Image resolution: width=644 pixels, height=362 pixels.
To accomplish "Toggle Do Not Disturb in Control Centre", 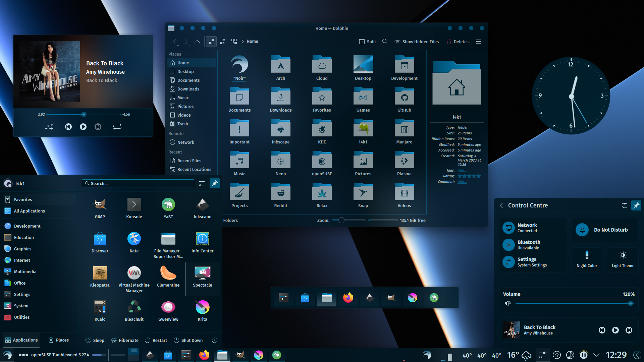I will pyautogui.click(x=605, y=230).
